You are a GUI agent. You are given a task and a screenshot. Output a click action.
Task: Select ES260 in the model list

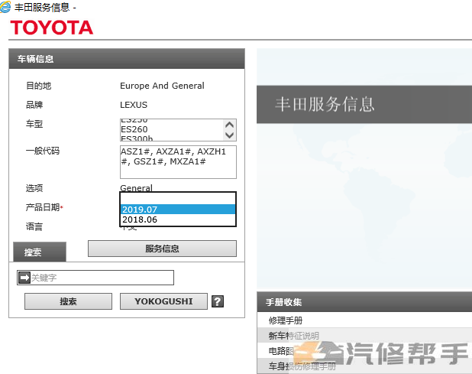(134, 129)
